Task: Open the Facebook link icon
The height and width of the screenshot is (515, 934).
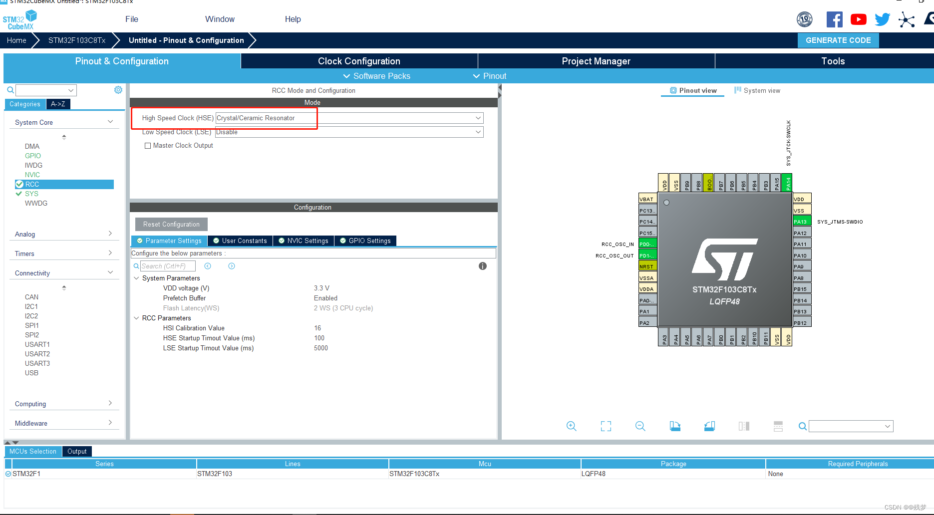Action: point(834,19)
